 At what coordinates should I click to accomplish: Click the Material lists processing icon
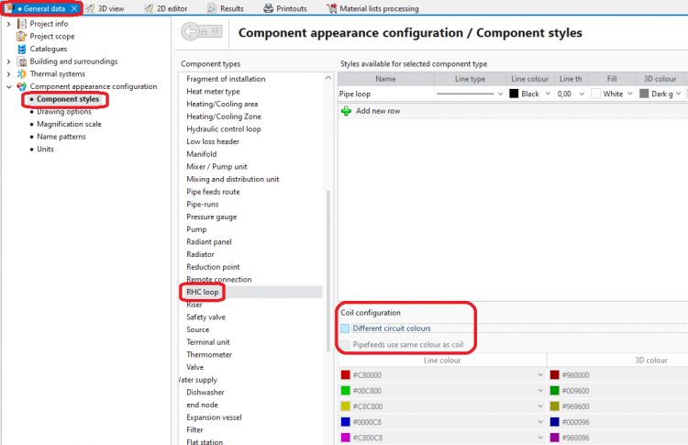point(331,8)
